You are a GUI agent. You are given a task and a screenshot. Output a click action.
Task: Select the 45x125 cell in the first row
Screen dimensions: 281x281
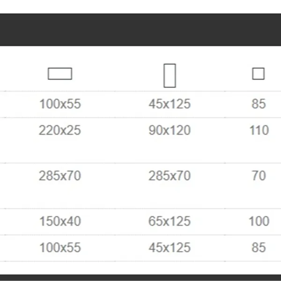point(170,104)
